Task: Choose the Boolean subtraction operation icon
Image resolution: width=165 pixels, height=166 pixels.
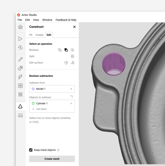Action: pyautogui.click(x=66, y=50)
